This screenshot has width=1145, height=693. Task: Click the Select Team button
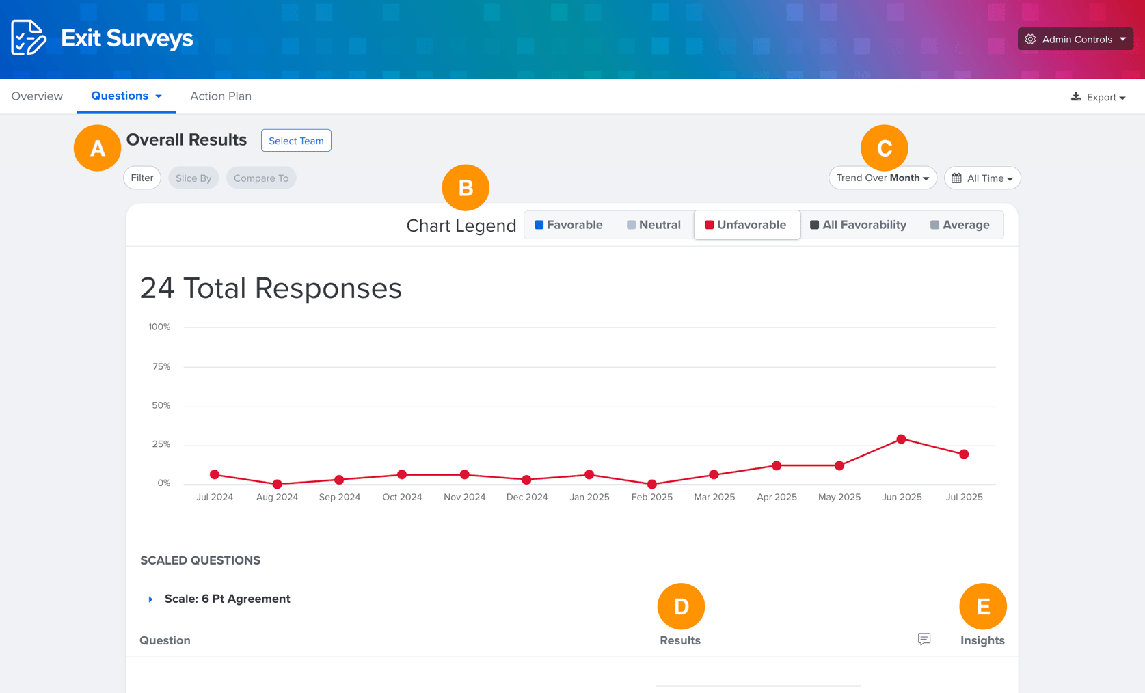click(296, 141)
